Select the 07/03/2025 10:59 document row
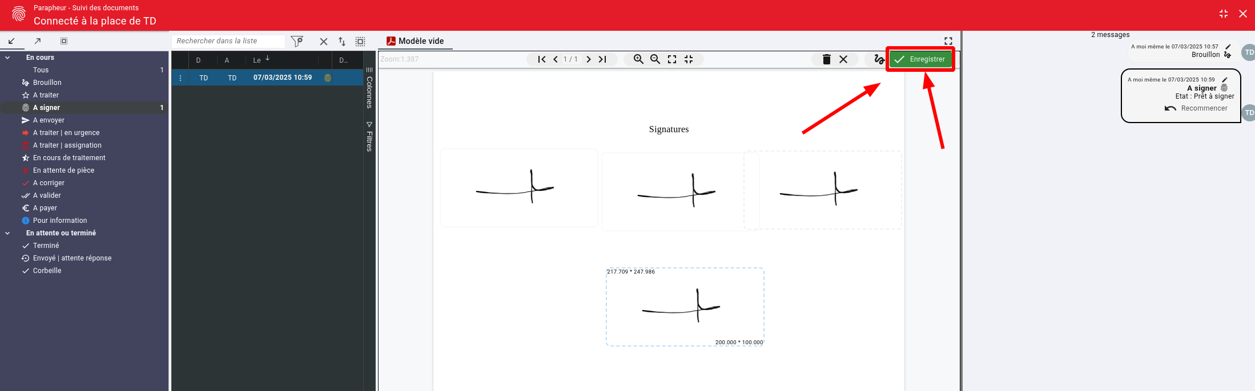Image resolution: width=1255 pixels, height=391 pixels. point(268,78)
